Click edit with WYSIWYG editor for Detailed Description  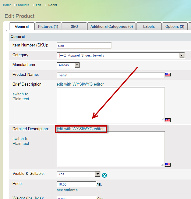(x=80, y=129)
